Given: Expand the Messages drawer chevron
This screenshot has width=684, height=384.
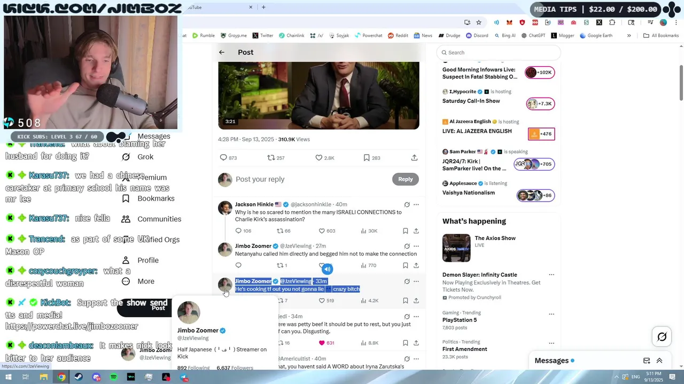Looking at the screenshot, I should pos(659,361).
